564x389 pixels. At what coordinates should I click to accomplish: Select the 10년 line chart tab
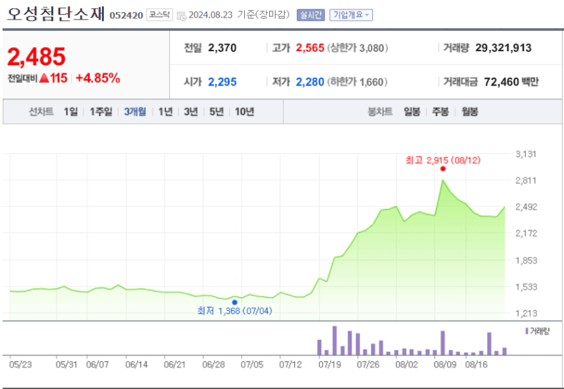coord(245,112)
